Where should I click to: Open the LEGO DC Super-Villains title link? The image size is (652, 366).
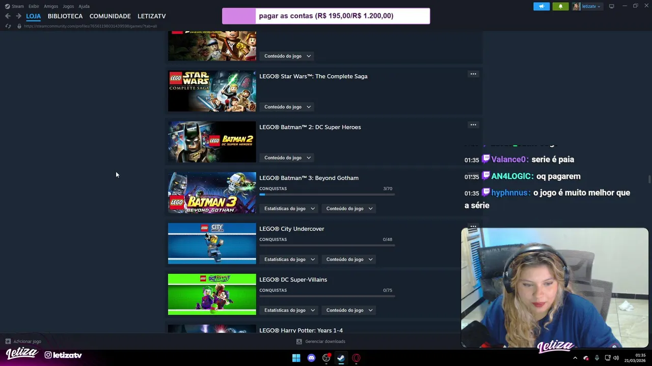(x=293, y=280)
